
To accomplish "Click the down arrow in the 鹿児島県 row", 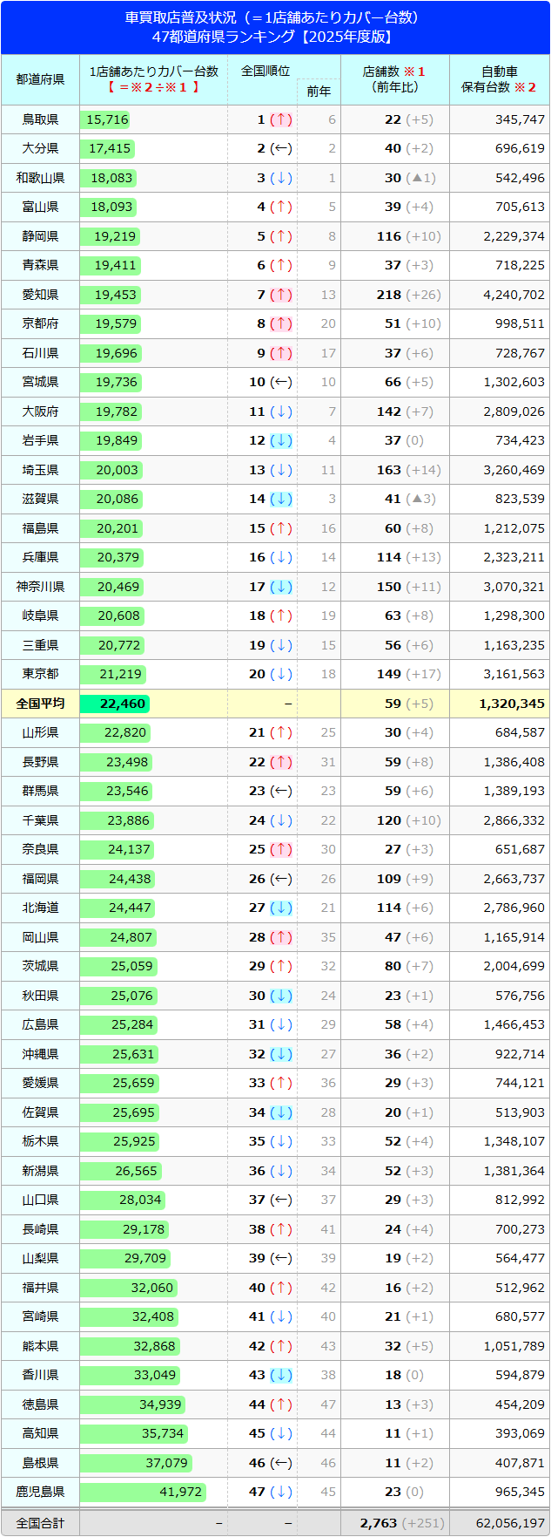I will tap(281, 1492).
